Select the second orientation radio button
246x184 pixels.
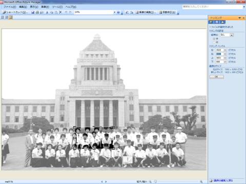214,42
